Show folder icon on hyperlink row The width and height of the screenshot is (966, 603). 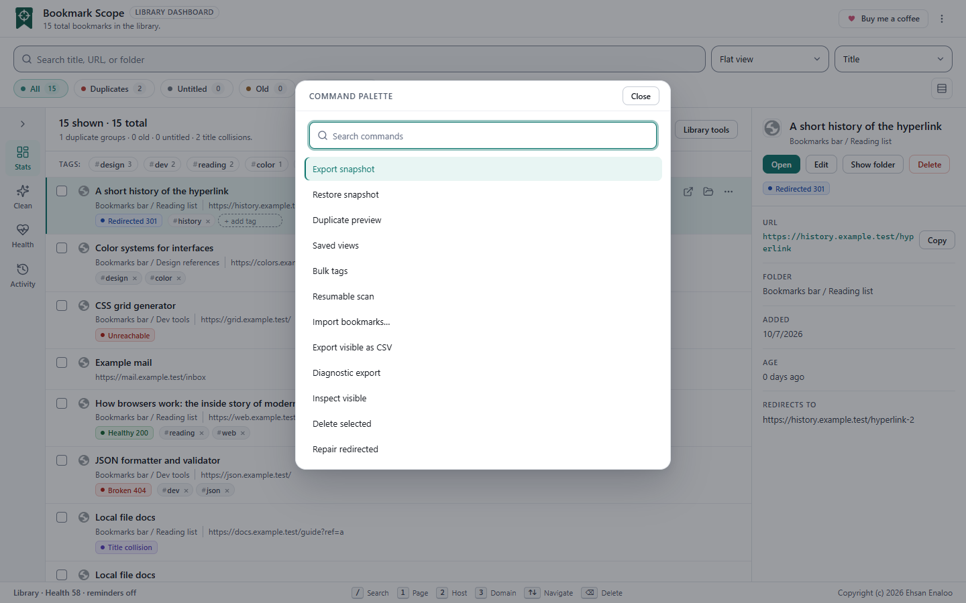click(708, 192)
